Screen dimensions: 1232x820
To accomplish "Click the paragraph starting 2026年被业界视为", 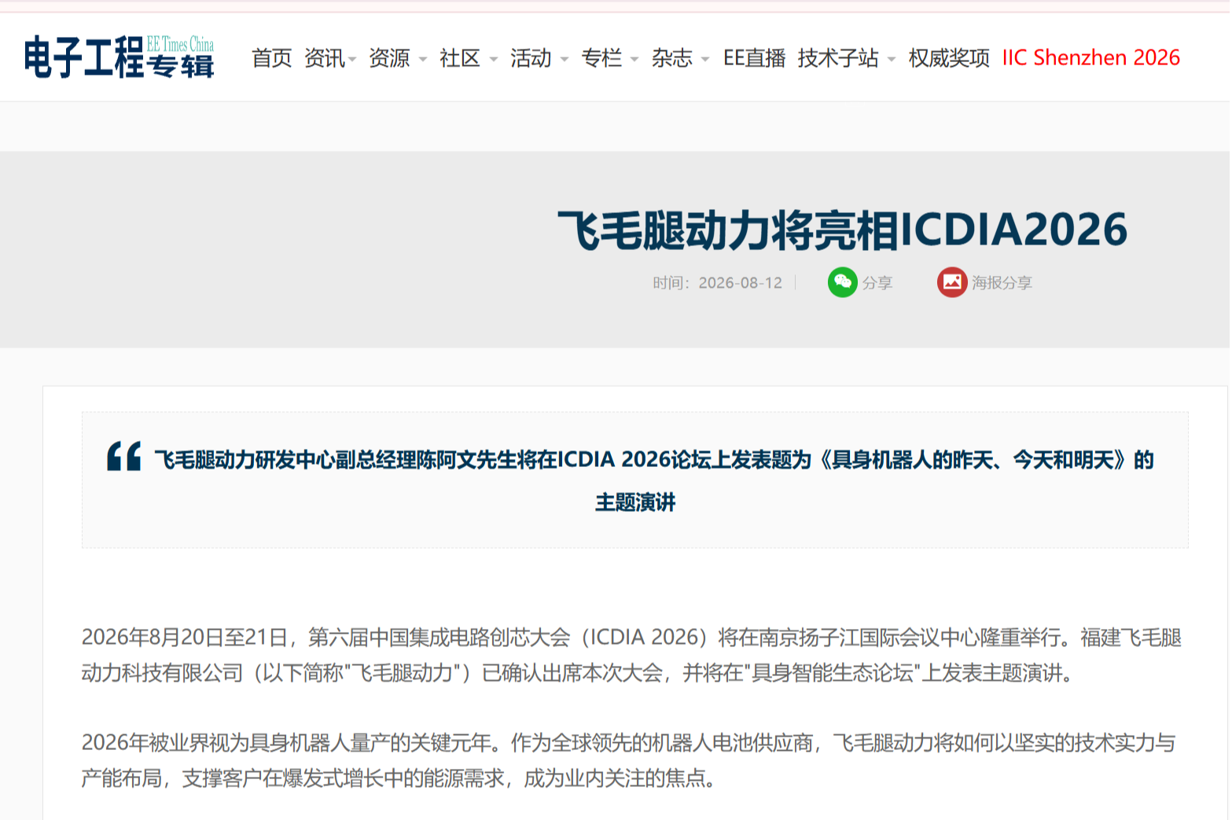I will [629, 760].
